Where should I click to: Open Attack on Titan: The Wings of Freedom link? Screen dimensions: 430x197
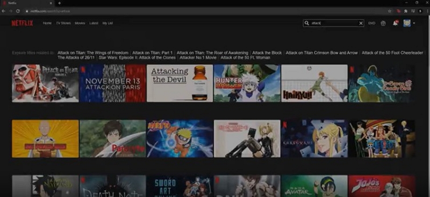tap(93, 53)
